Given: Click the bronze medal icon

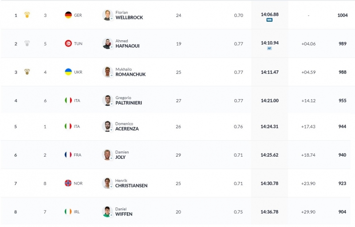Looking at the screenshot, I should [27, 72].
